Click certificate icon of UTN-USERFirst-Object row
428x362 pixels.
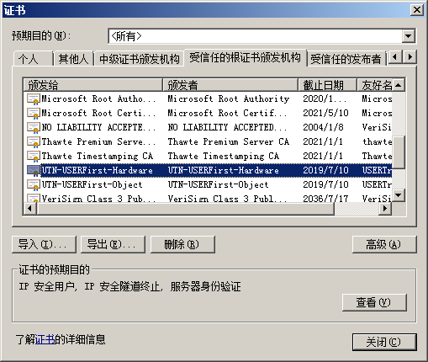(33, 185)
